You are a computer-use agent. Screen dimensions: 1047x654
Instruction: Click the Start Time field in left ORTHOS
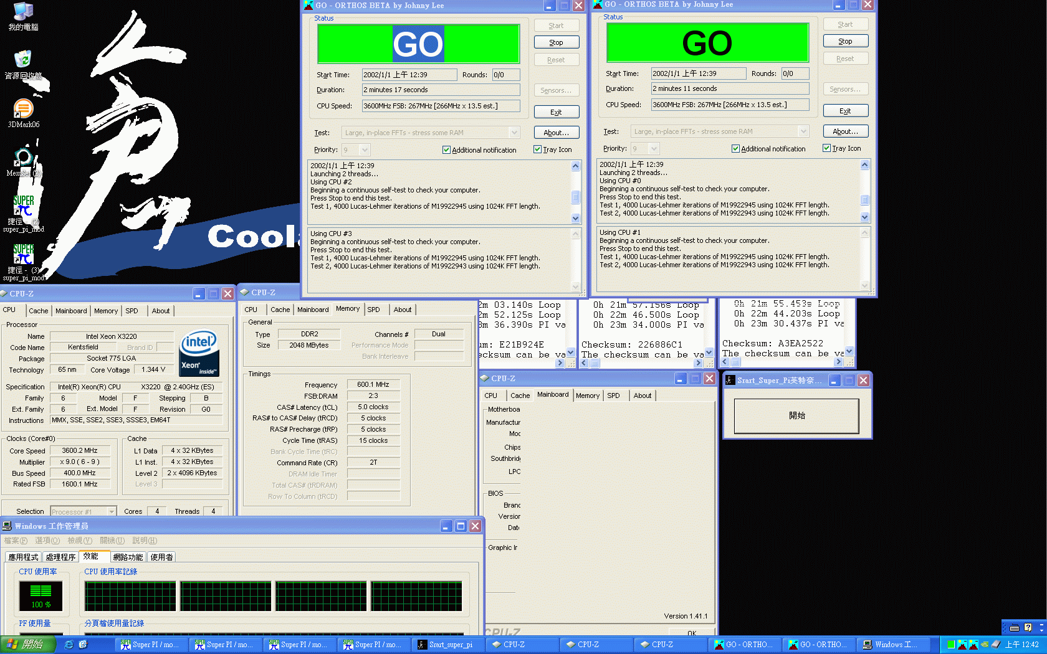[x=409, y=75]
